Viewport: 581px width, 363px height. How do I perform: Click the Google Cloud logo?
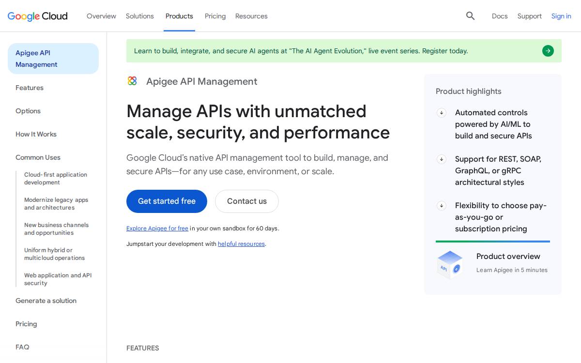click(x=38, y=16)
